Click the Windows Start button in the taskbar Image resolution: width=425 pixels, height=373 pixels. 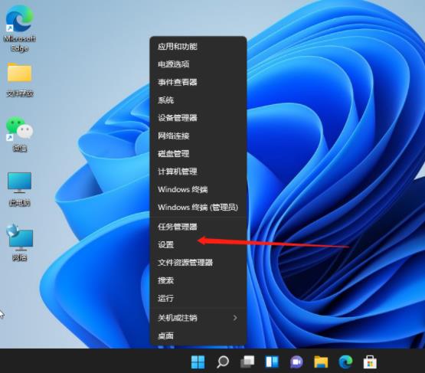tap(198, 362)
